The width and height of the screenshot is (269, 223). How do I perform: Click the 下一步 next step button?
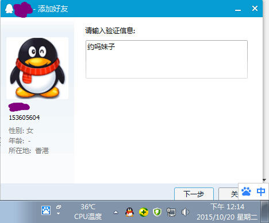tap(194, 194)
